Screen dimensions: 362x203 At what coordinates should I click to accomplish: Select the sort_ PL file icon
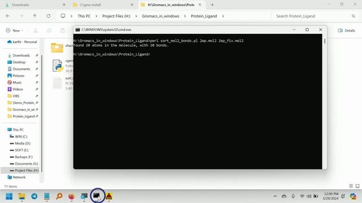(x=57, y=83)
